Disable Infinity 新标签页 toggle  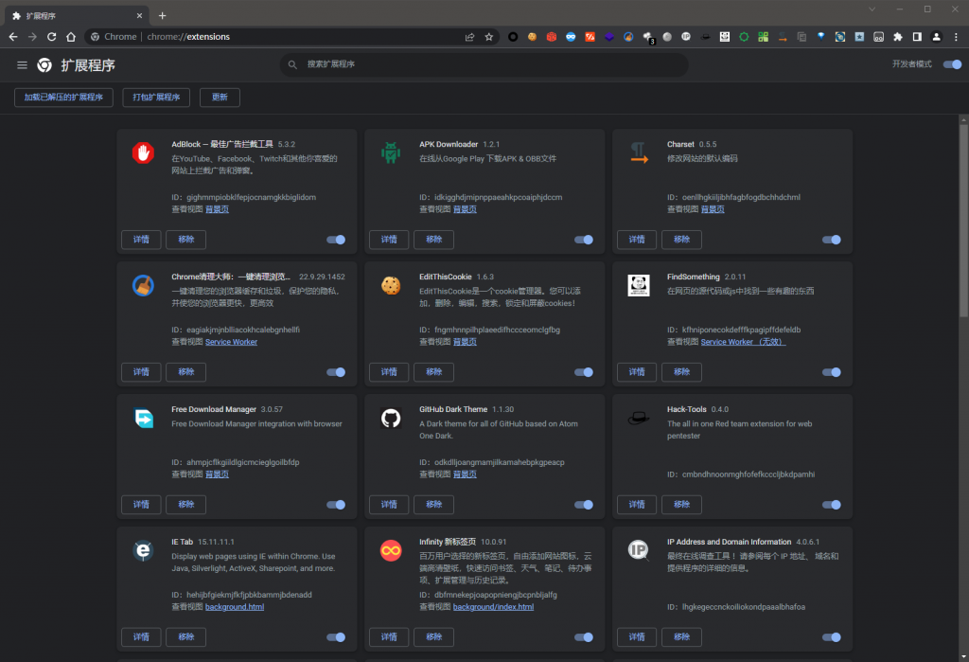pos(584,636)
